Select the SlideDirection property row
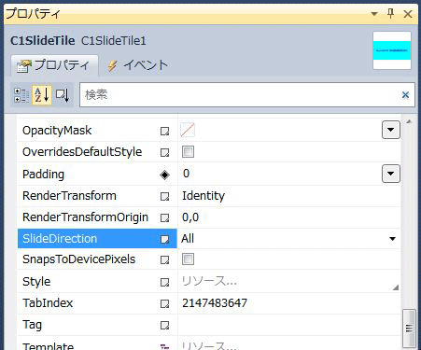 point(97,239)
